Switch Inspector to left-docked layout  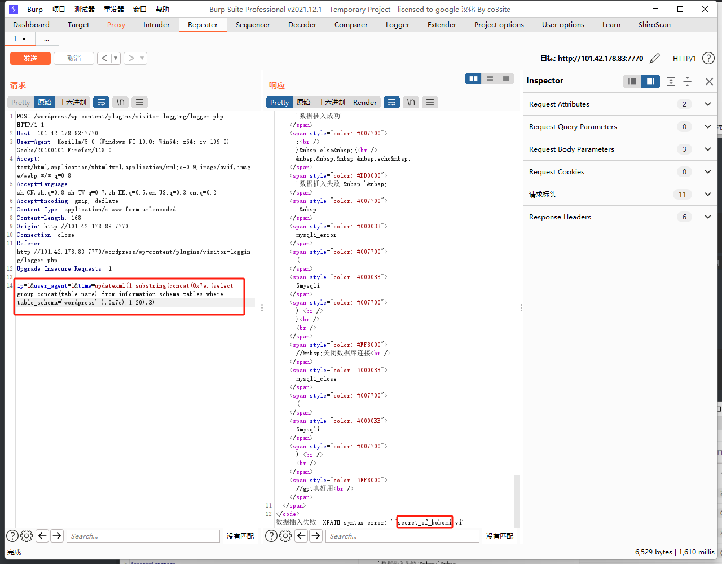click(x=632, y=81)
